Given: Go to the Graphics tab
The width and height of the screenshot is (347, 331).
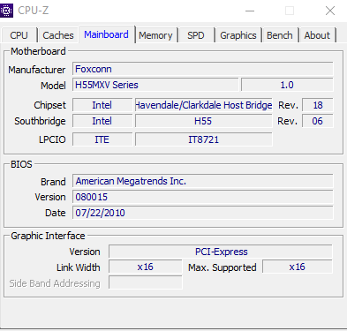Looking at the screenshot, I should (238, 35).
